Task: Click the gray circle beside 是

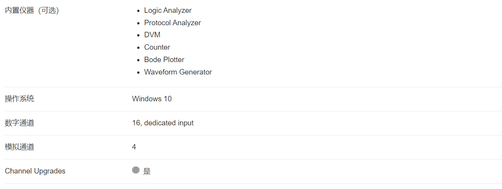Action: [x=136, y=170]
